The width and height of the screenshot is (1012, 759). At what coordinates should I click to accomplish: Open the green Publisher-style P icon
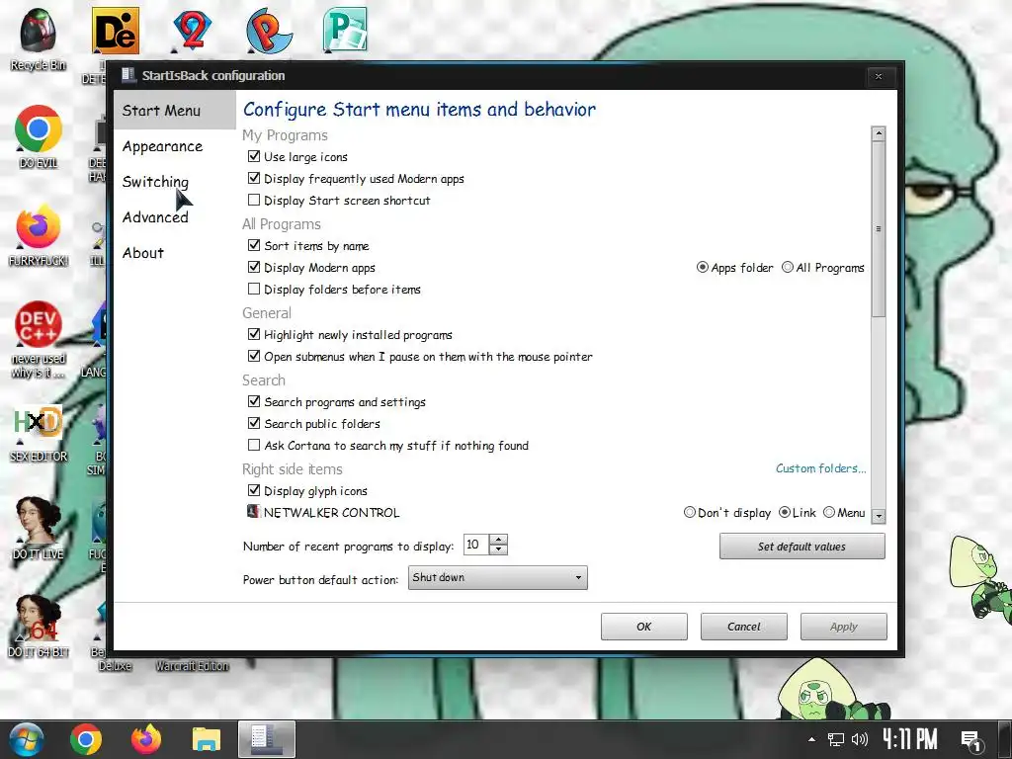pos(345,30)
